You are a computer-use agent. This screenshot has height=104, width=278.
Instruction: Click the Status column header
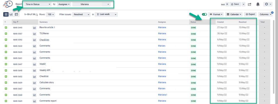coord(193,22)
